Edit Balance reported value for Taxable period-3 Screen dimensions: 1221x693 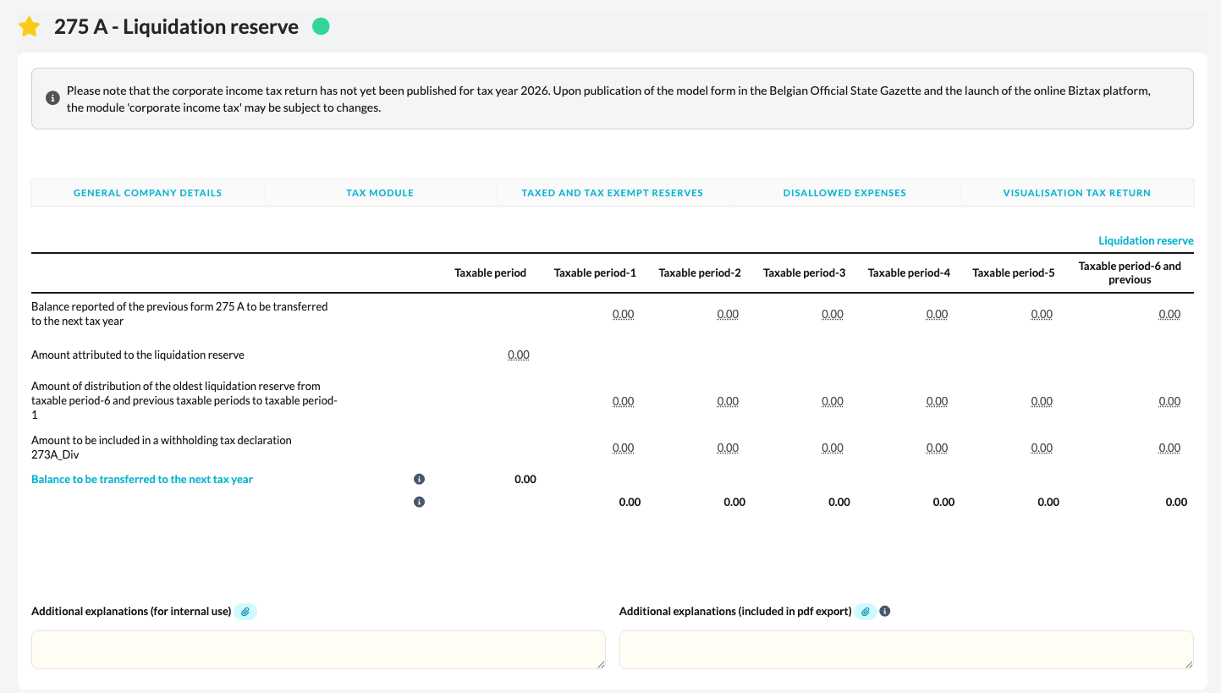(833, 314)
